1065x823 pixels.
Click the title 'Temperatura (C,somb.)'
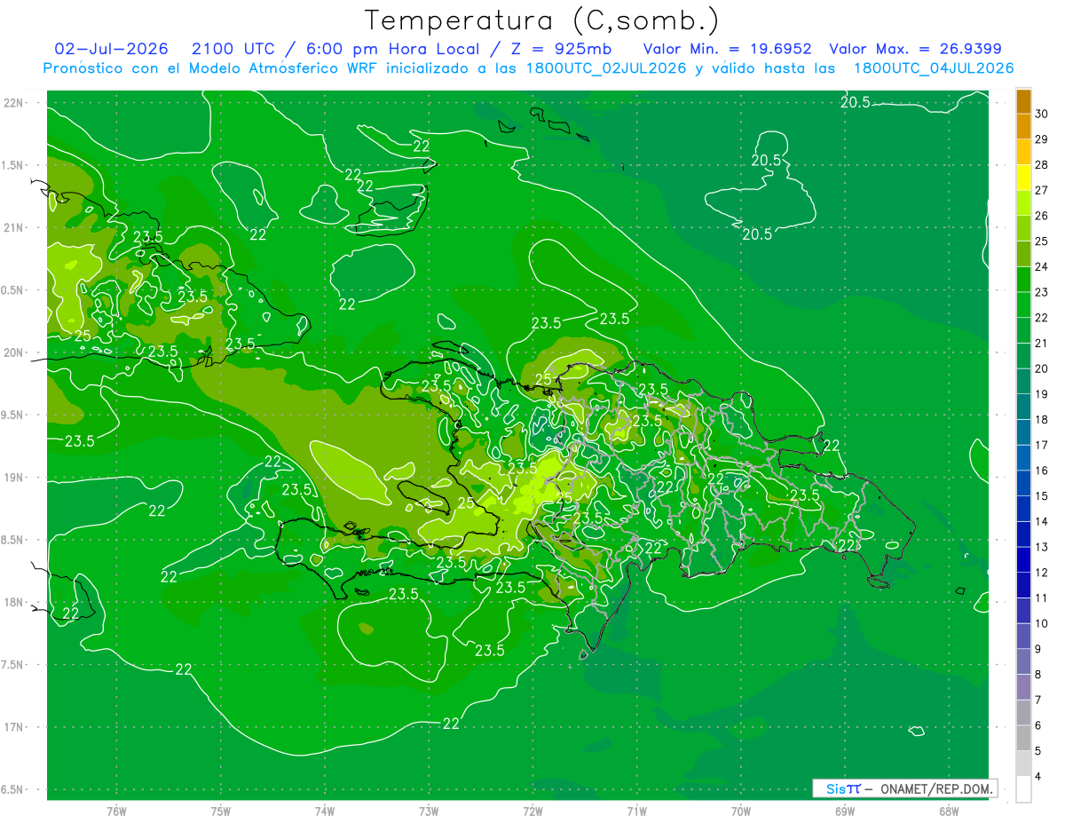pyautogui.click(x=542, y=20)
